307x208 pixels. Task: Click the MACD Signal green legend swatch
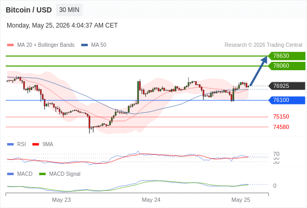42,174
